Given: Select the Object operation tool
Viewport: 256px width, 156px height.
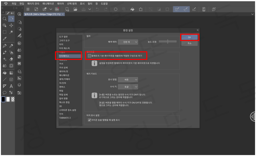Looking at the screenshot, I should click(x=4, y=26).
